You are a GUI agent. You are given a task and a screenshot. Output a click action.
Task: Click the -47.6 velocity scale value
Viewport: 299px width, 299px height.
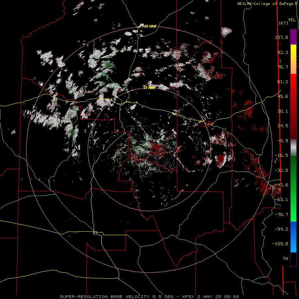[281, 185]
